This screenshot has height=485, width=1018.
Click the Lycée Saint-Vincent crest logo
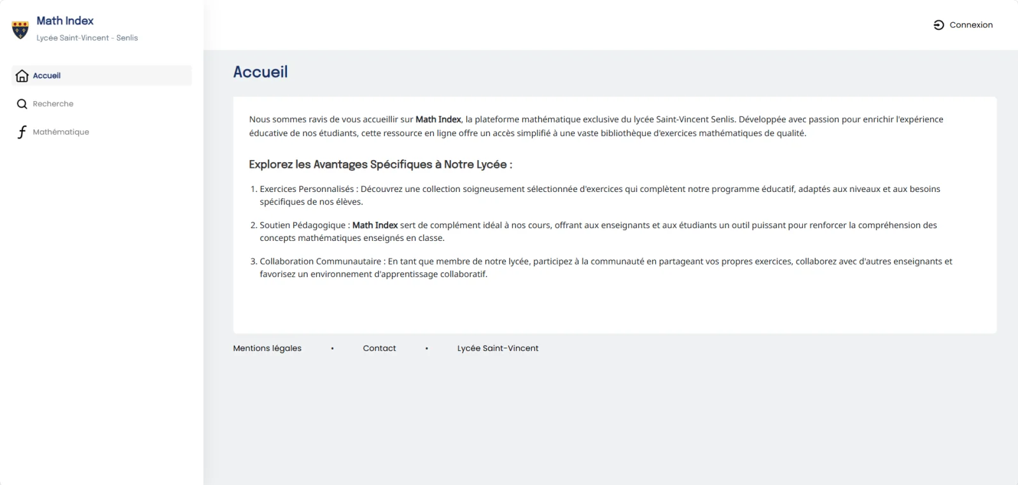20,29
